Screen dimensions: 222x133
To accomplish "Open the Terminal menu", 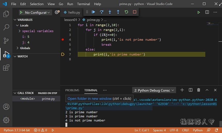I will 83,4.
